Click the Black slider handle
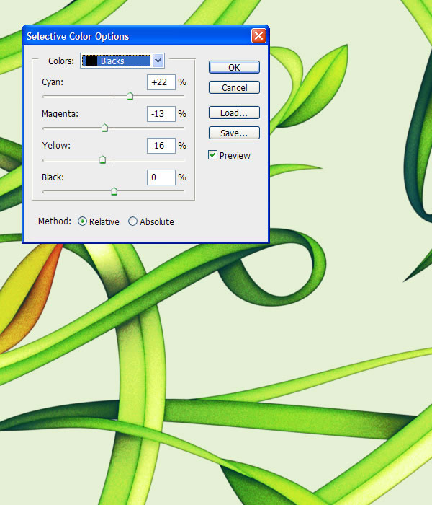Viewport: 432px width, 505px height. pos(114,191)
